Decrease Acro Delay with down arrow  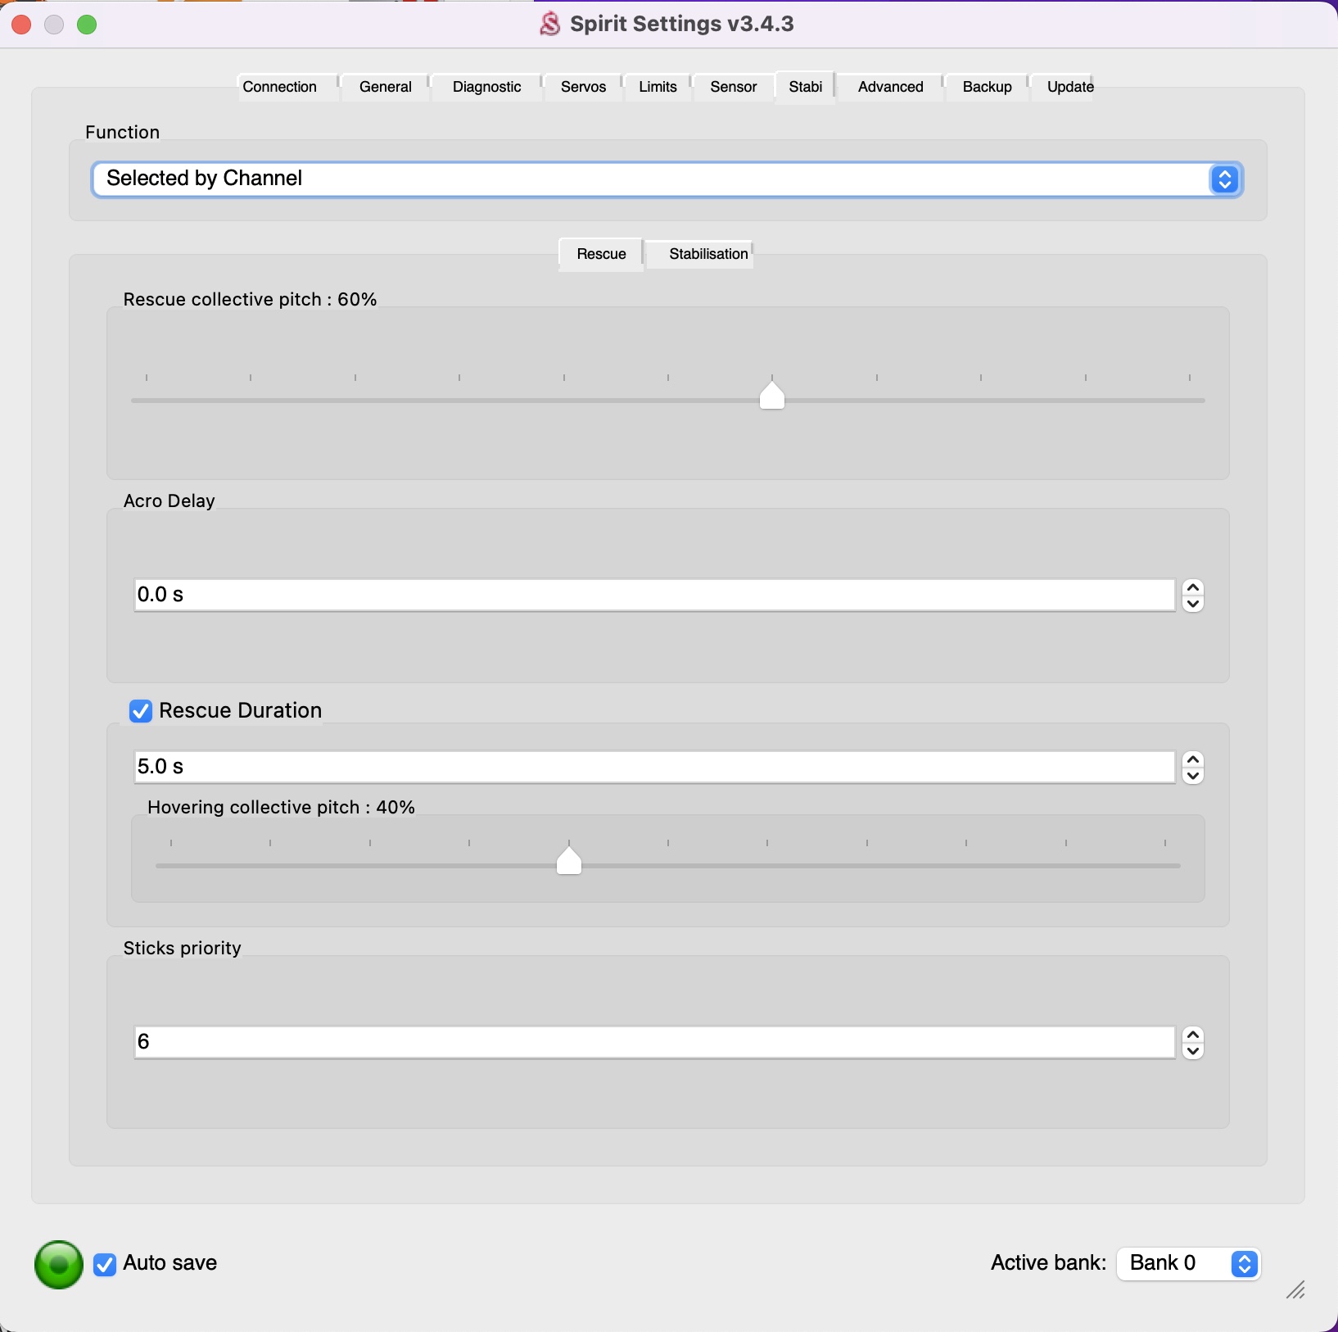click(x=1194, y=605)
